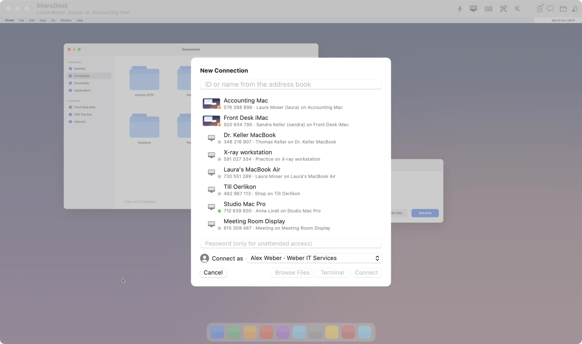Open the chat speech bubble icon
This screenshot has width=582, height=344.
click(550, 9)
